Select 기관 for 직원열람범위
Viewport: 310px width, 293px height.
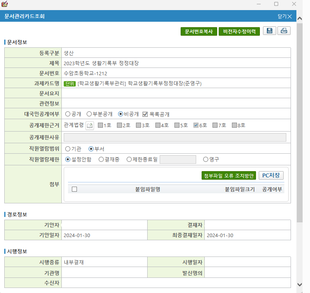click(68, 149)
